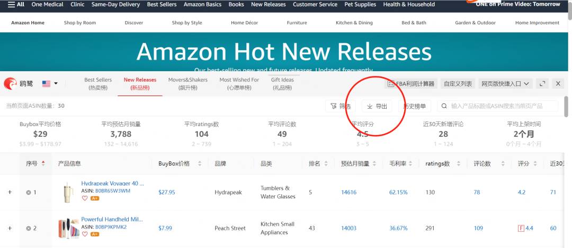
Task: Open One Medical in Amazon nav
Action: coord(48,4)
